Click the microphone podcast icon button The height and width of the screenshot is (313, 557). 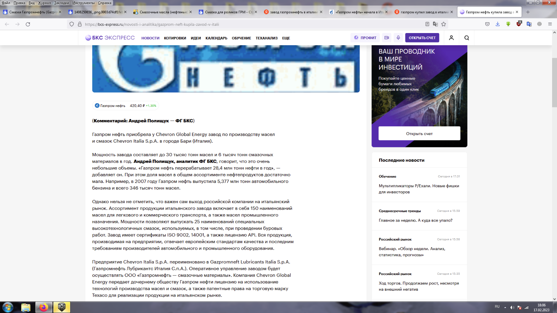pos(398,38)
